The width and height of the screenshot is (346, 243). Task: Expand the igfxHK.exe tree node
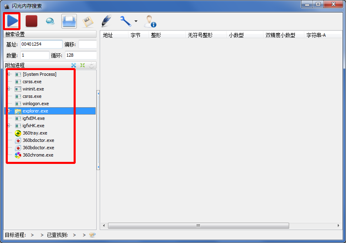tap(9, 126)
